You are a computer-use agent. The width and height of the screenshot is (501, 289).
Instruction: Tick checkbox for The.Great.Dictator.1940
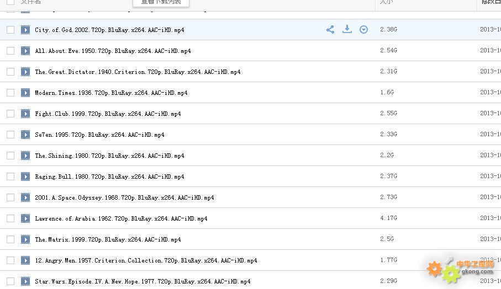[x=10, y=72]
